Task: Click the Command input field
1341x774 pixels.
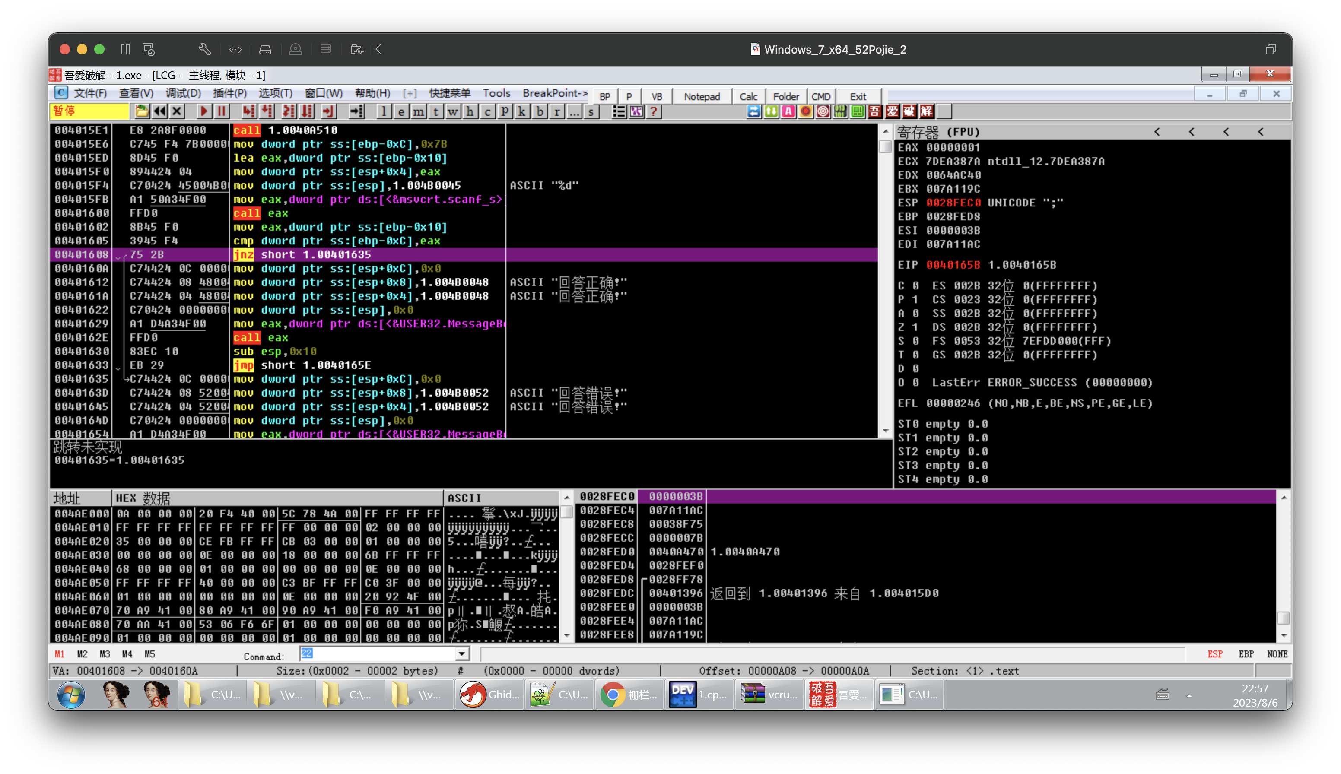Action: coord(378,654)
